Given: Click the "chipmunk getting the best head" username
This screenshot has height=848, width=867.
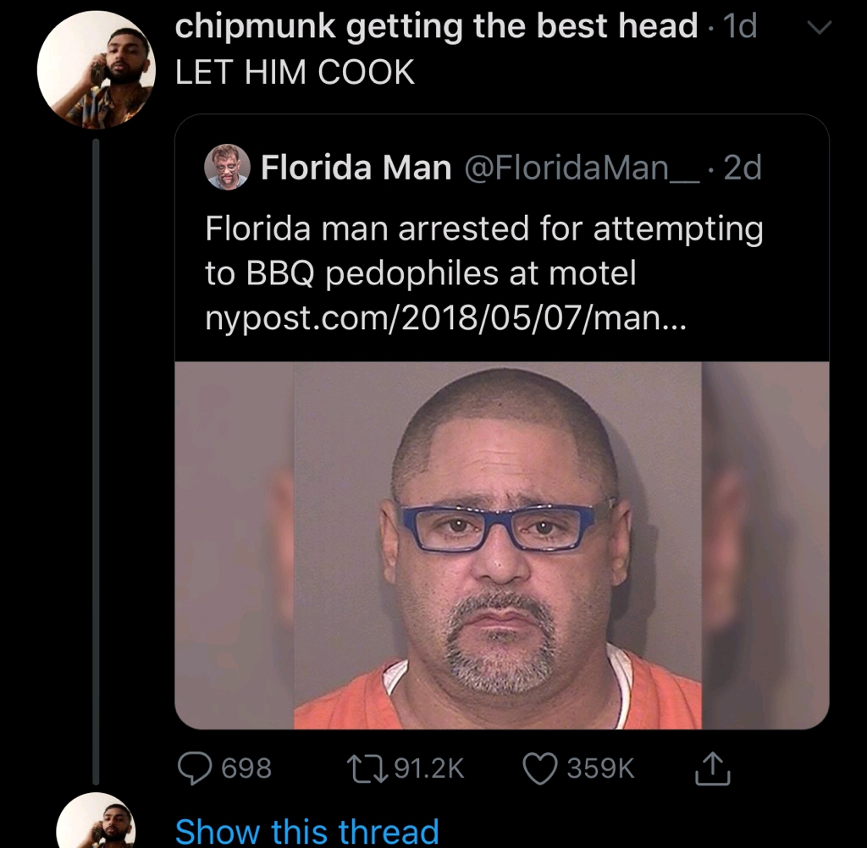Looking at the screenshot, I should 435,27.
